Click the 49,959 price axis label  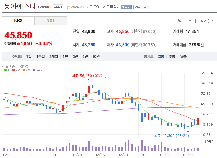tap(207, 104)
